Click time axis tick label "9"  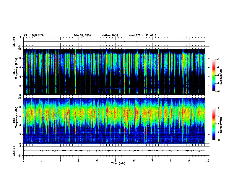pos(189,161)
